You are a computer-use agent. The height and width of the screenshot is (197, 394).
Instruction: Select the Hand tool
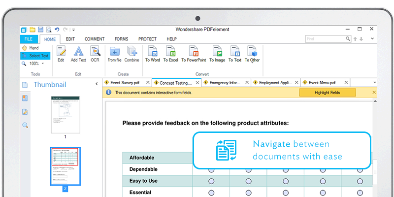point(30,48)
